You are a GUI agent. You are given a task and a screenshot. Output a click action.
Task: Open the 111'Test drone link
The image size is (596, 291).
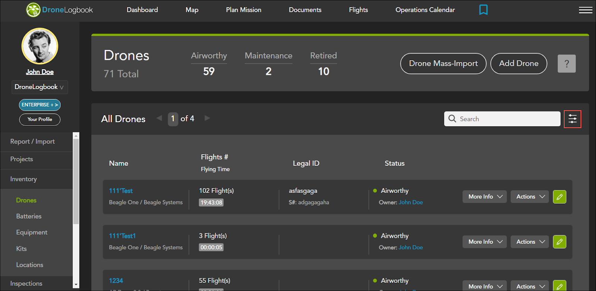pyautogui.click(x=121, y=191)
